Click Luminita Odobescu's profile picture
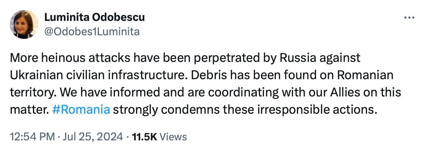This screenshot has height=154, width=426. click(x=24, y=24)
